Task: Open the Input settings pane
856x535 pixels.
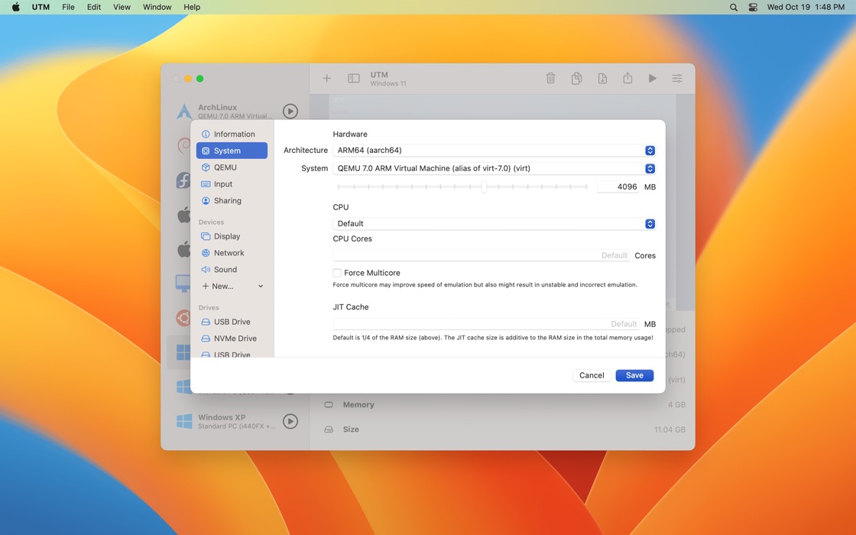Action: coord(232,184)
